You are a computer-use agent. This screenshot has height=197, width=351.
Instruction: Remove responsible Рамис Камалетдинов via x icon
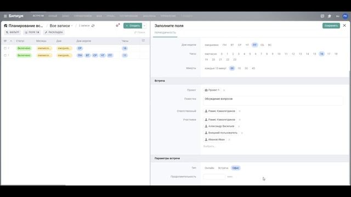240,111
